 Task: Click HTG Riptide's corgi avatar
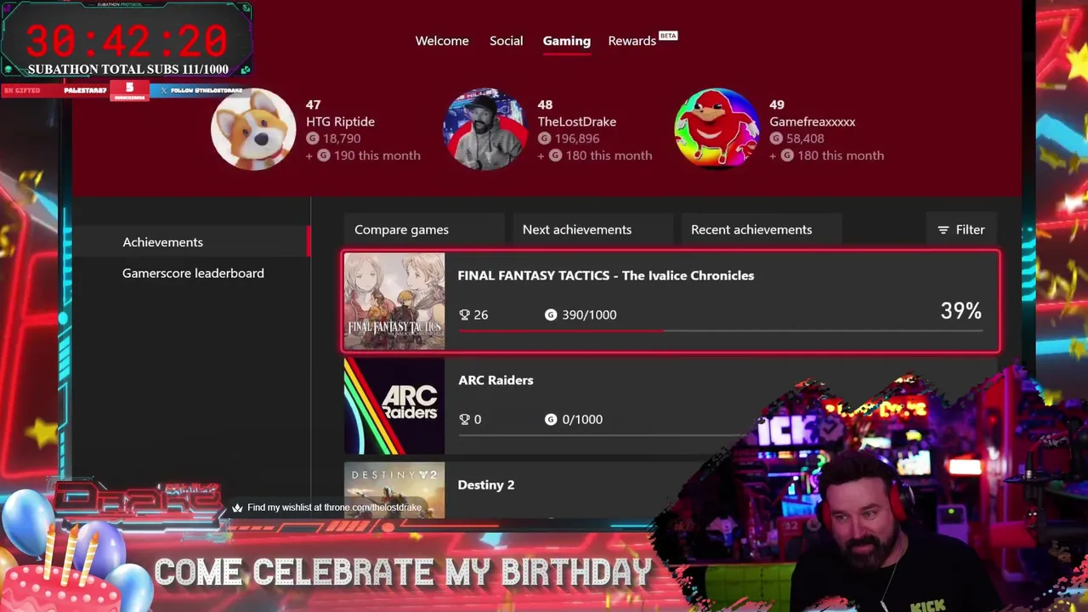[x=253, y=129]
